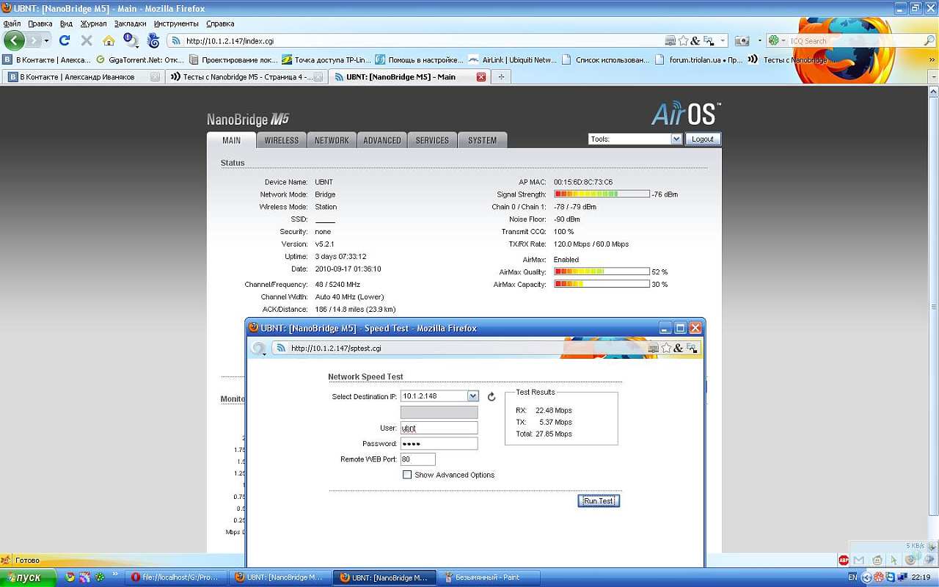Image resolution: width=939 pixels, height=587 pixels.
Task: Click the EN language indicator in tray
Action: click(852, 577)
